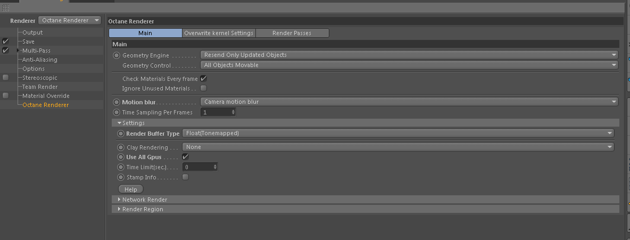Toggle the Multi-Pass checkbox
This screenshot has height=240, width=630.
click(6, 50)
